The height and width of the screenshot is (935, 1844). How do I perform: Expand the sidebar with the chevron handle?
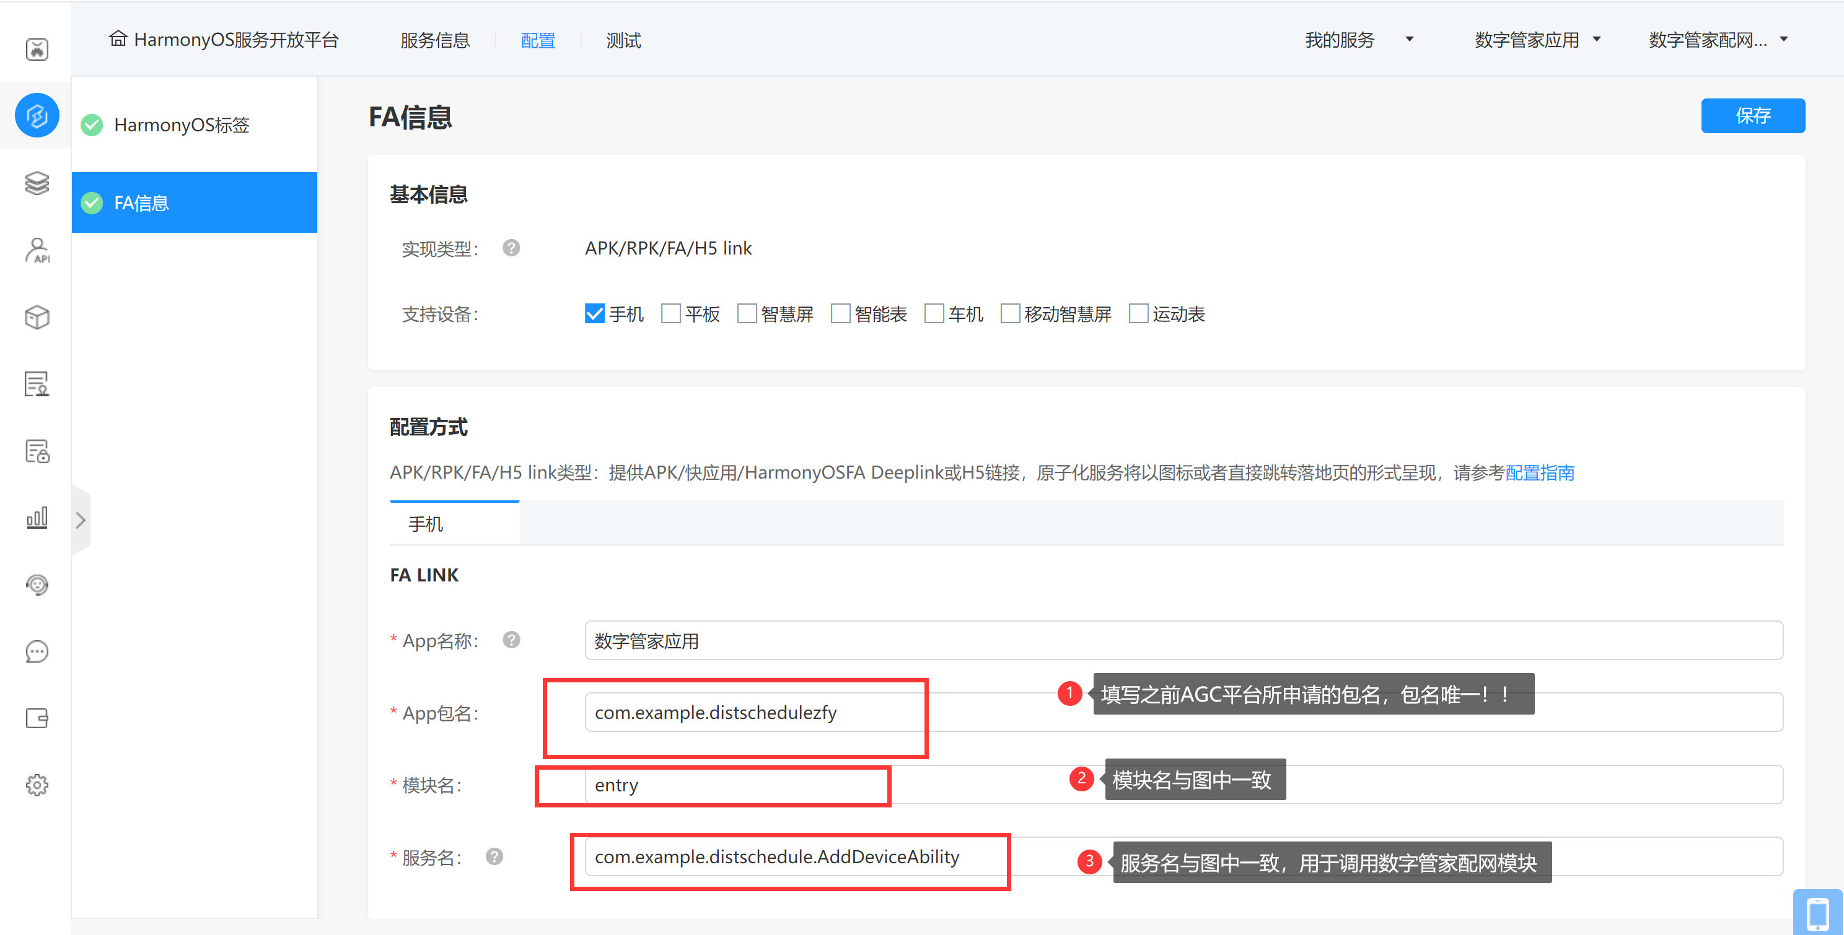pyautogui.click(x=81, y=520)
